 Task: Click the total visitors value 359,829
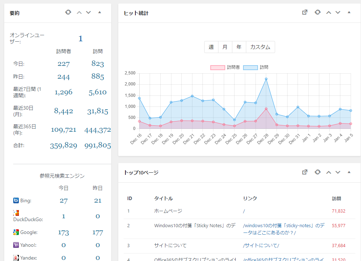(63, 145)
